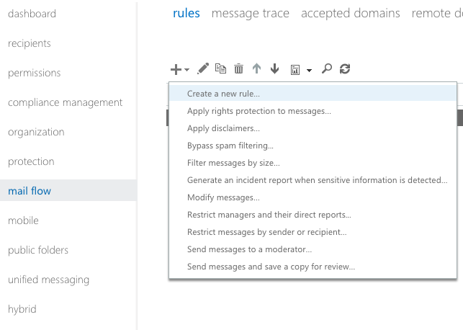
Task: Open the rules tab
Action: point(186,13)
